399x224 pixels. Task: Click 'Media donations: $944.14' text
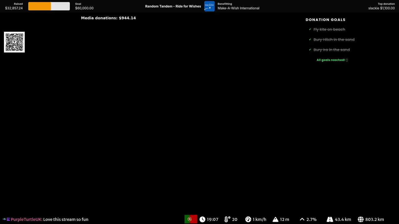[x=108, y=18]
